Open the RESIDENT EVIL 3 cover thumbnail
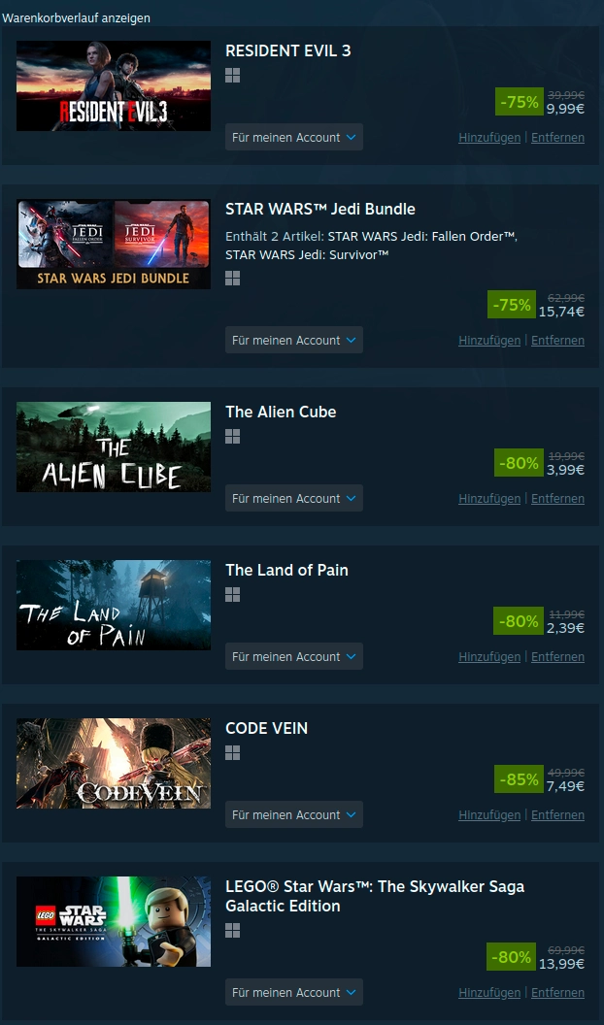Viewport: 604px width, 1025px height. coord(114,85)
